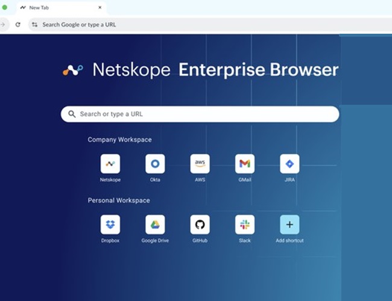Open site settings icon in address bar
The width and height of the screenshot is (392, 301).
34,25
